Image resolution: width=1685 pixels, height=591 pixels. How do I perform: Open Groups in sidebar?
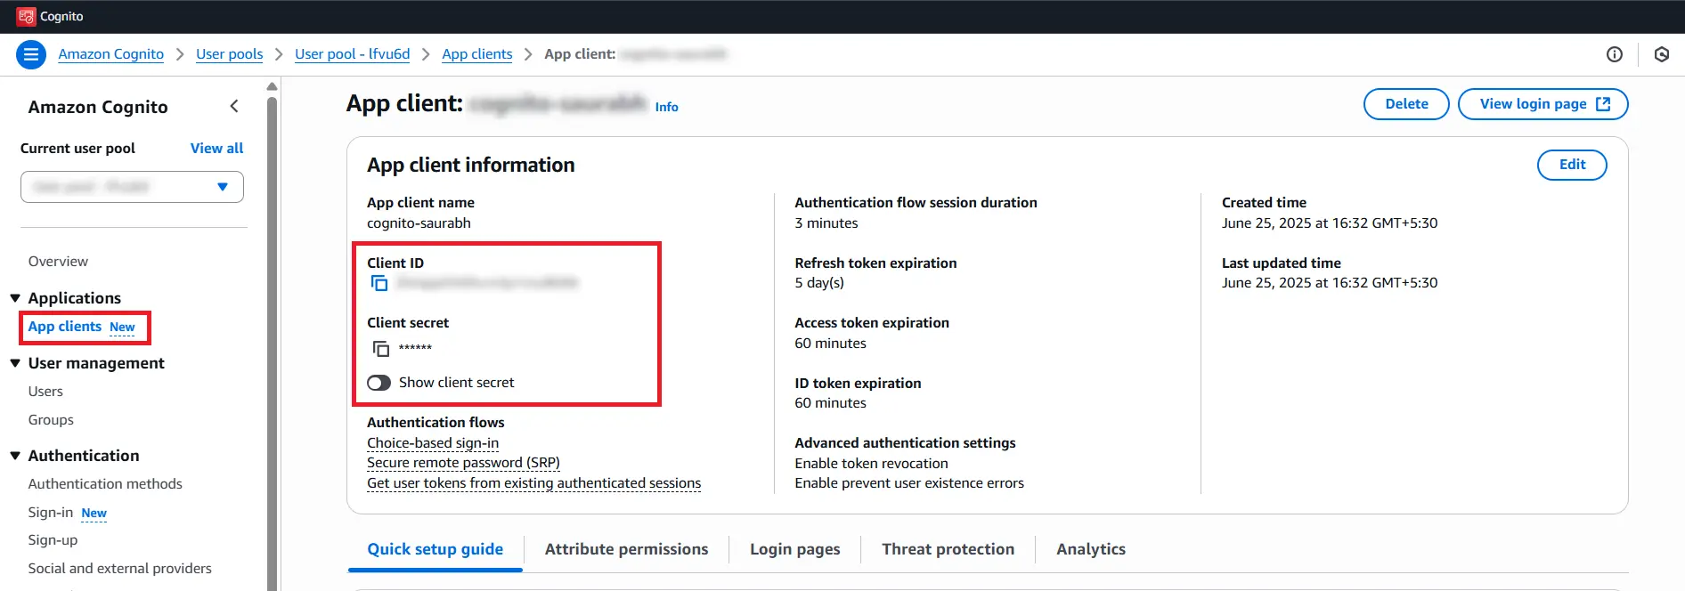(51, 420)
